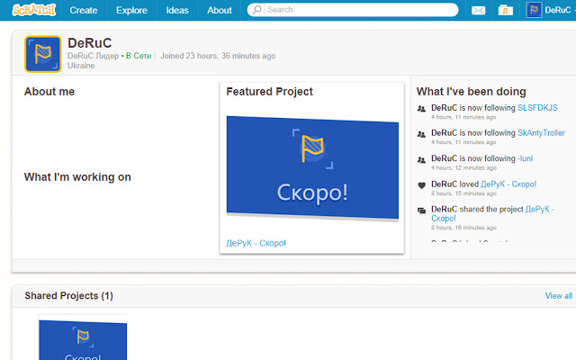Open the Messages envelope icon
Viewport: 576px width, 360px height.
(x=478, y=10)
